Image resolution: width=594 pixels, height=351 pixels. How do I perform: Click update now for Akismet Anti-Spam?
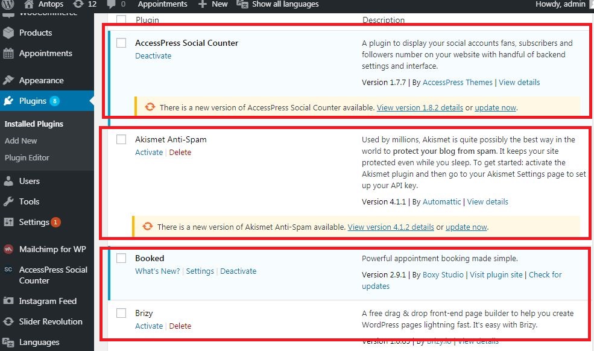tap(466, 227)
